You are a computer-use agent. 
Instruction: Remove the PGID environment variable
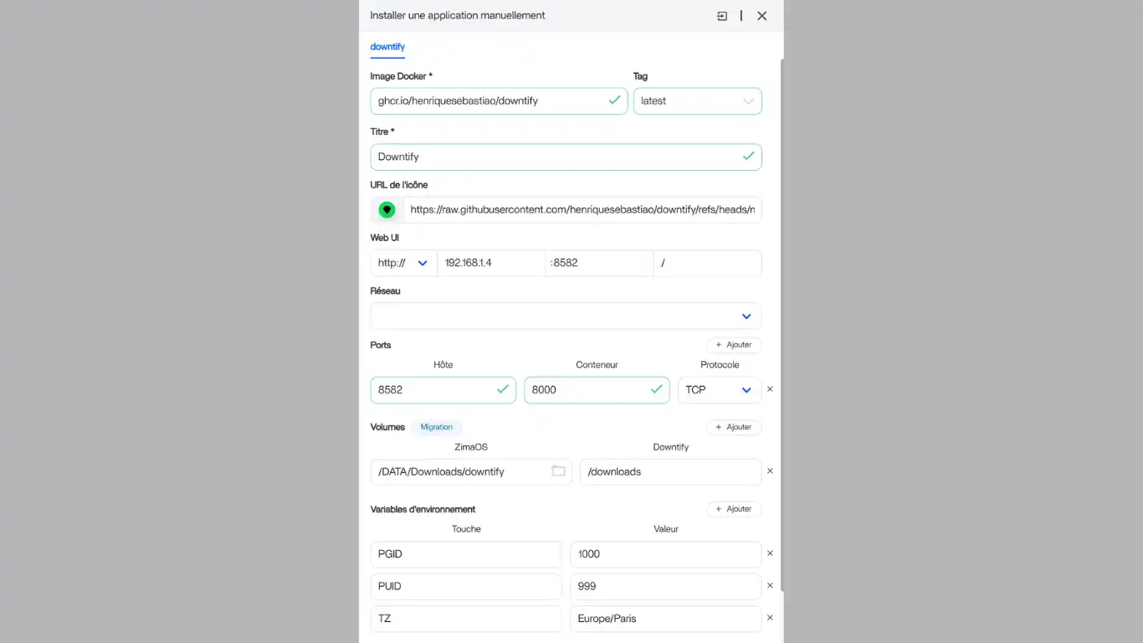(770, 553)
